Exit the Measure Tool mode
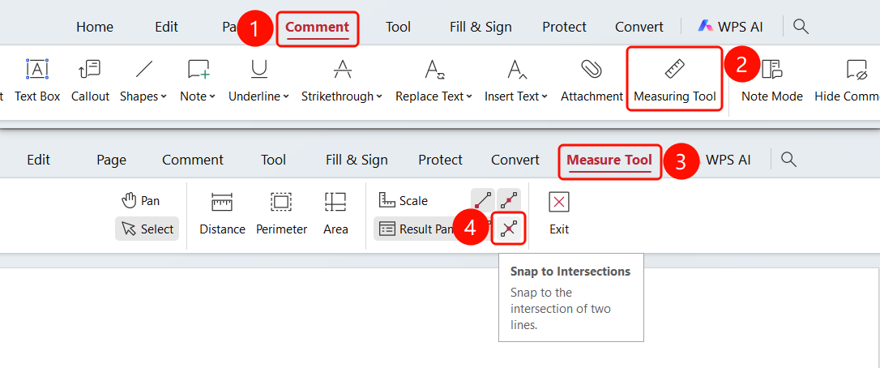The image size is (880, 368). (559, 214)
